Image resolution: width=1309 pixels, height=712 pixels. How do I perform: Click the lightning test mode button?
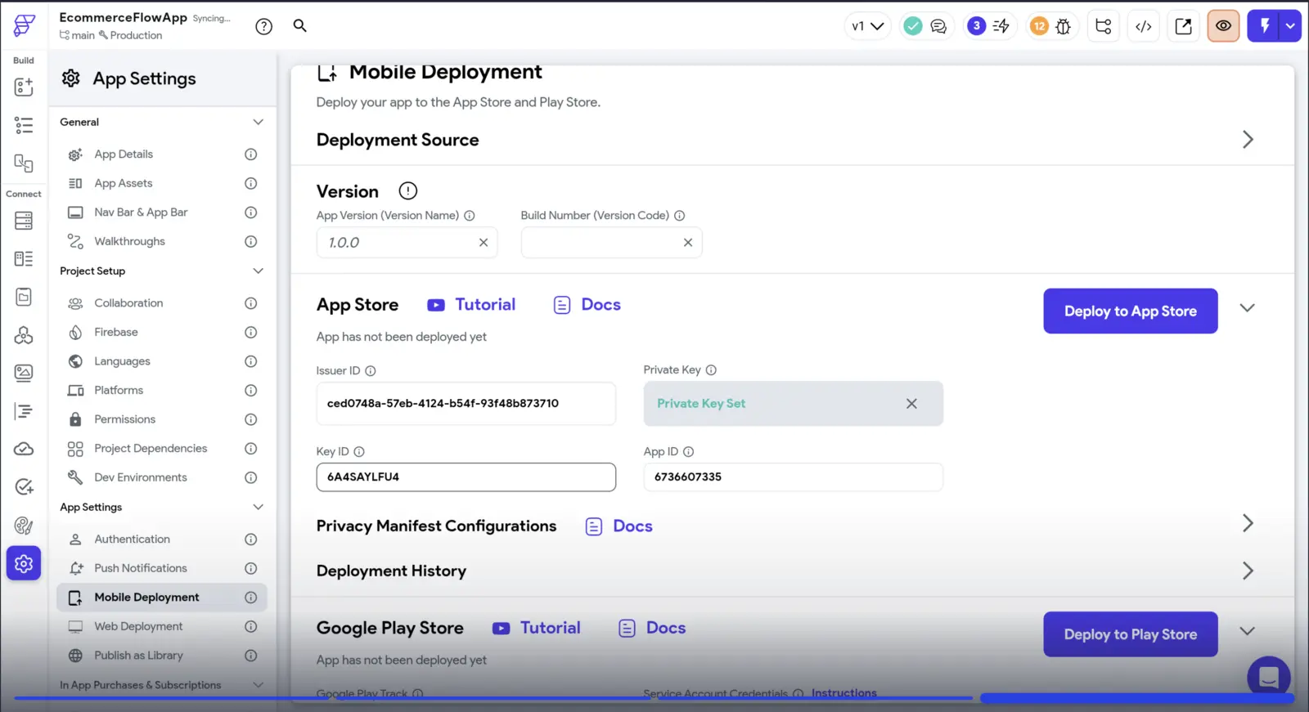click(1264, 26)
